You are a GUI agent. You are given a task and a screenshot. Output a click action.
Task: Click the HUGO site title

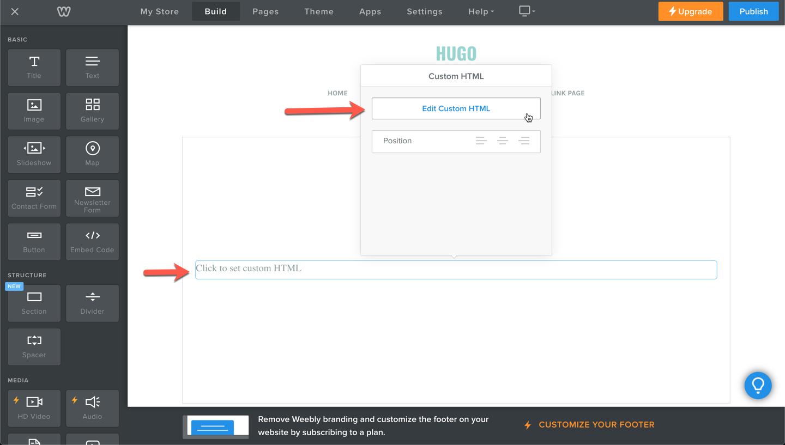(456, 53)
